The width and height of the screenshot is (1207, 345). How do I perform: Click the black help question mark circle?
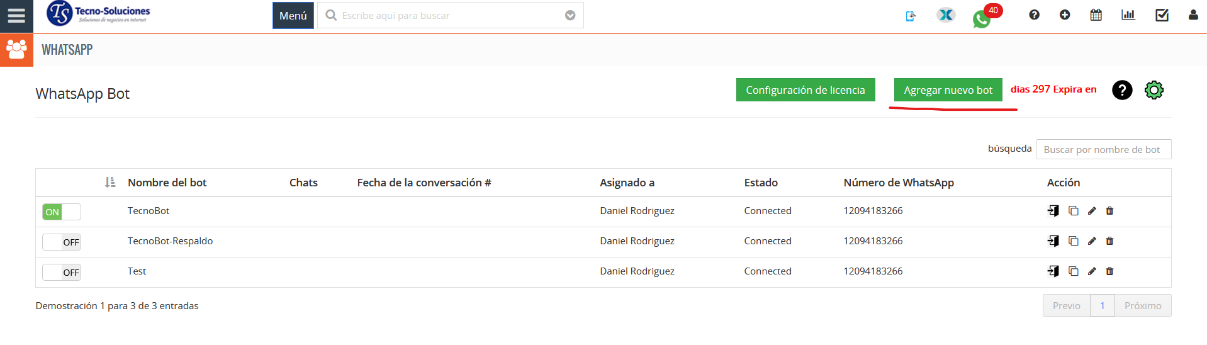click(x=1121, y=90)
